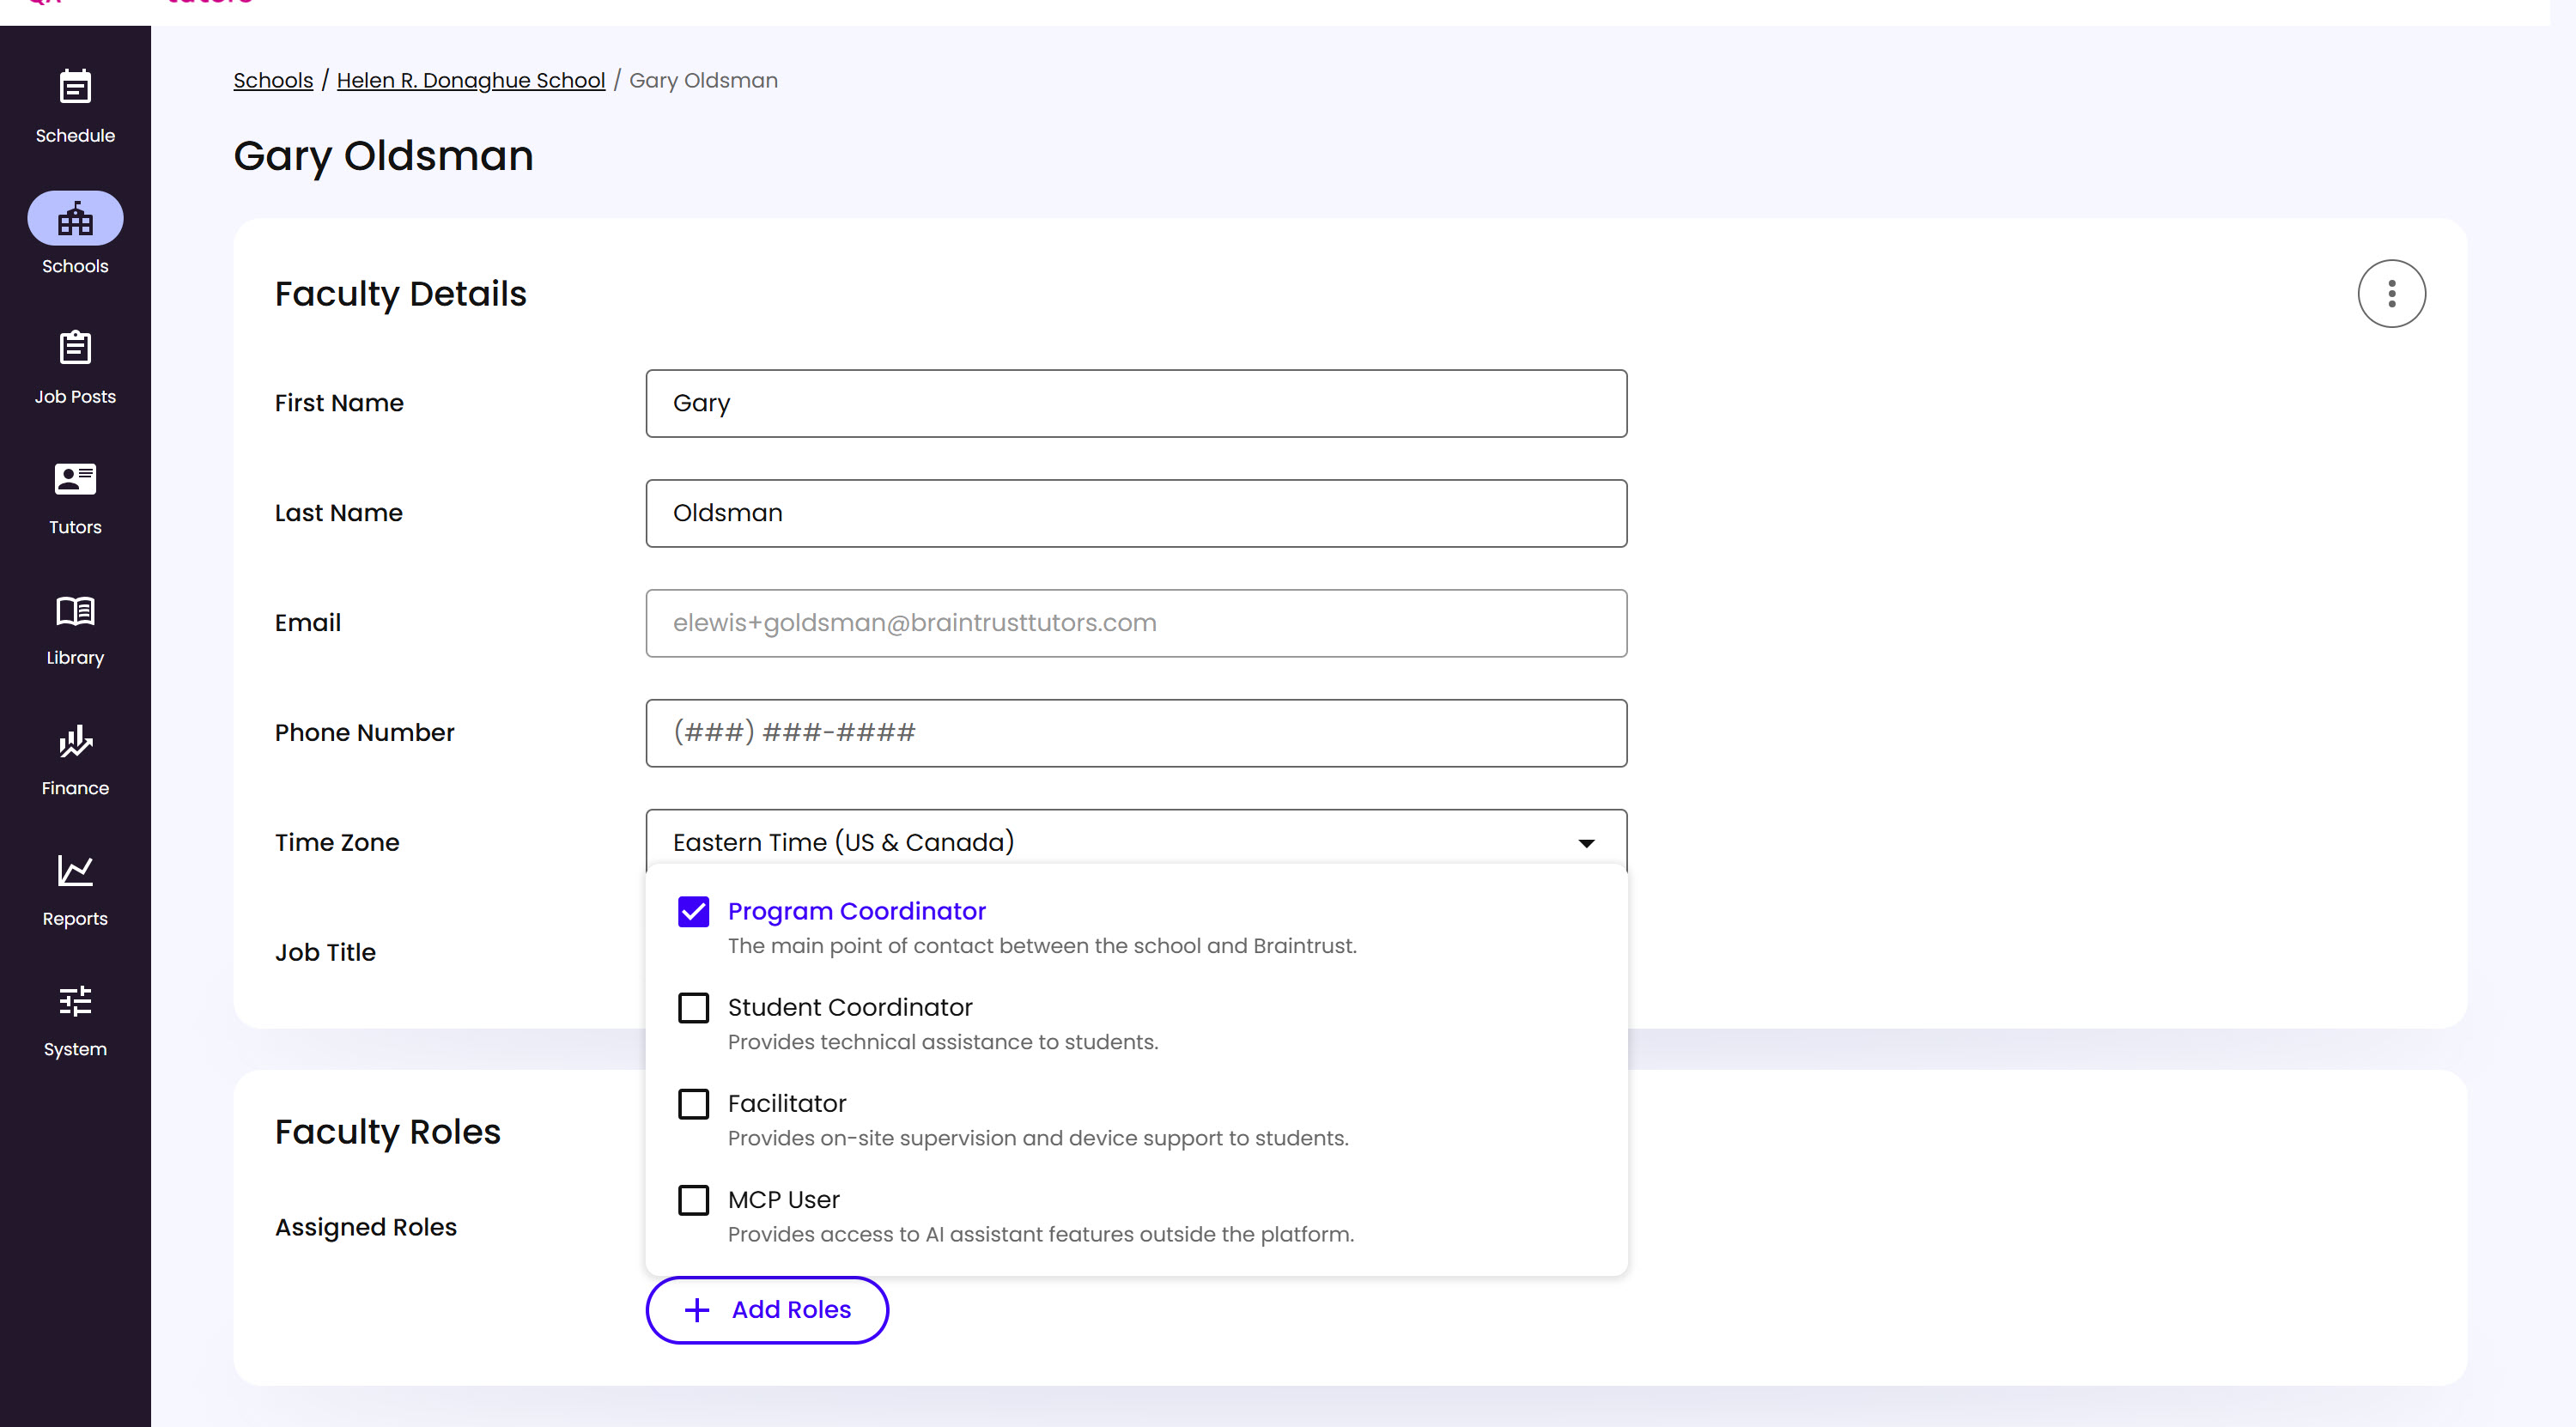This screenshot has height=1427, width=2576.
Task: Enable the MCP User checkbox
Action: pyautogui.click(x=693, y=1199)
